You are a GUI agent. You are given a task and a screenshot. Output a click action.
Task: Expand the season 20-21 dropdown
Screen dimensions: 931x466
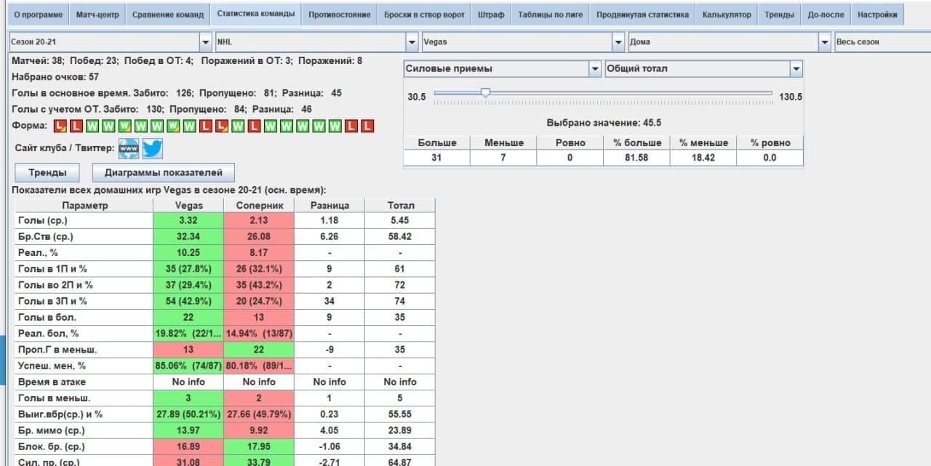[205, 42]
